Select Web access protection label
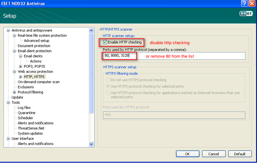 [x=35, y=72]
